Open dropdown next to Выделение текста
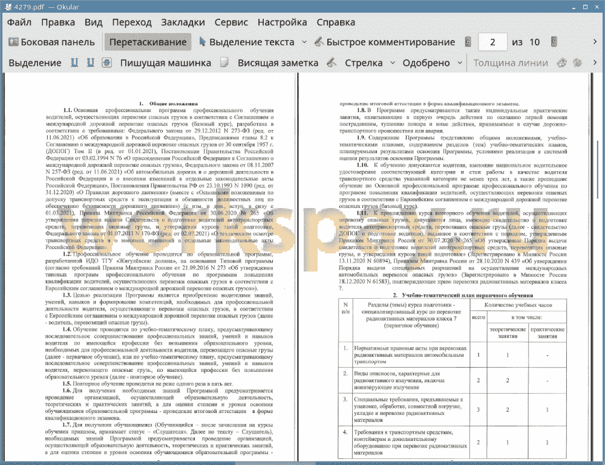 click(304, 42)
